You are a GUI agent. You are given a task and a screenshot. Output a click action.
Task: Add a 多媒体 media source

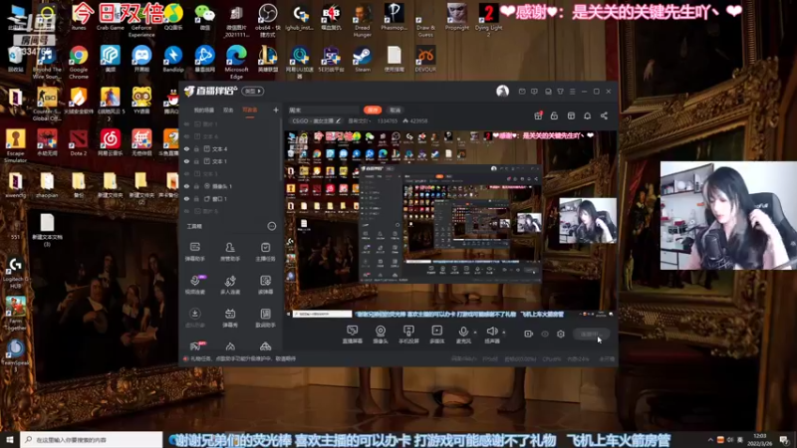coord(436,335)
